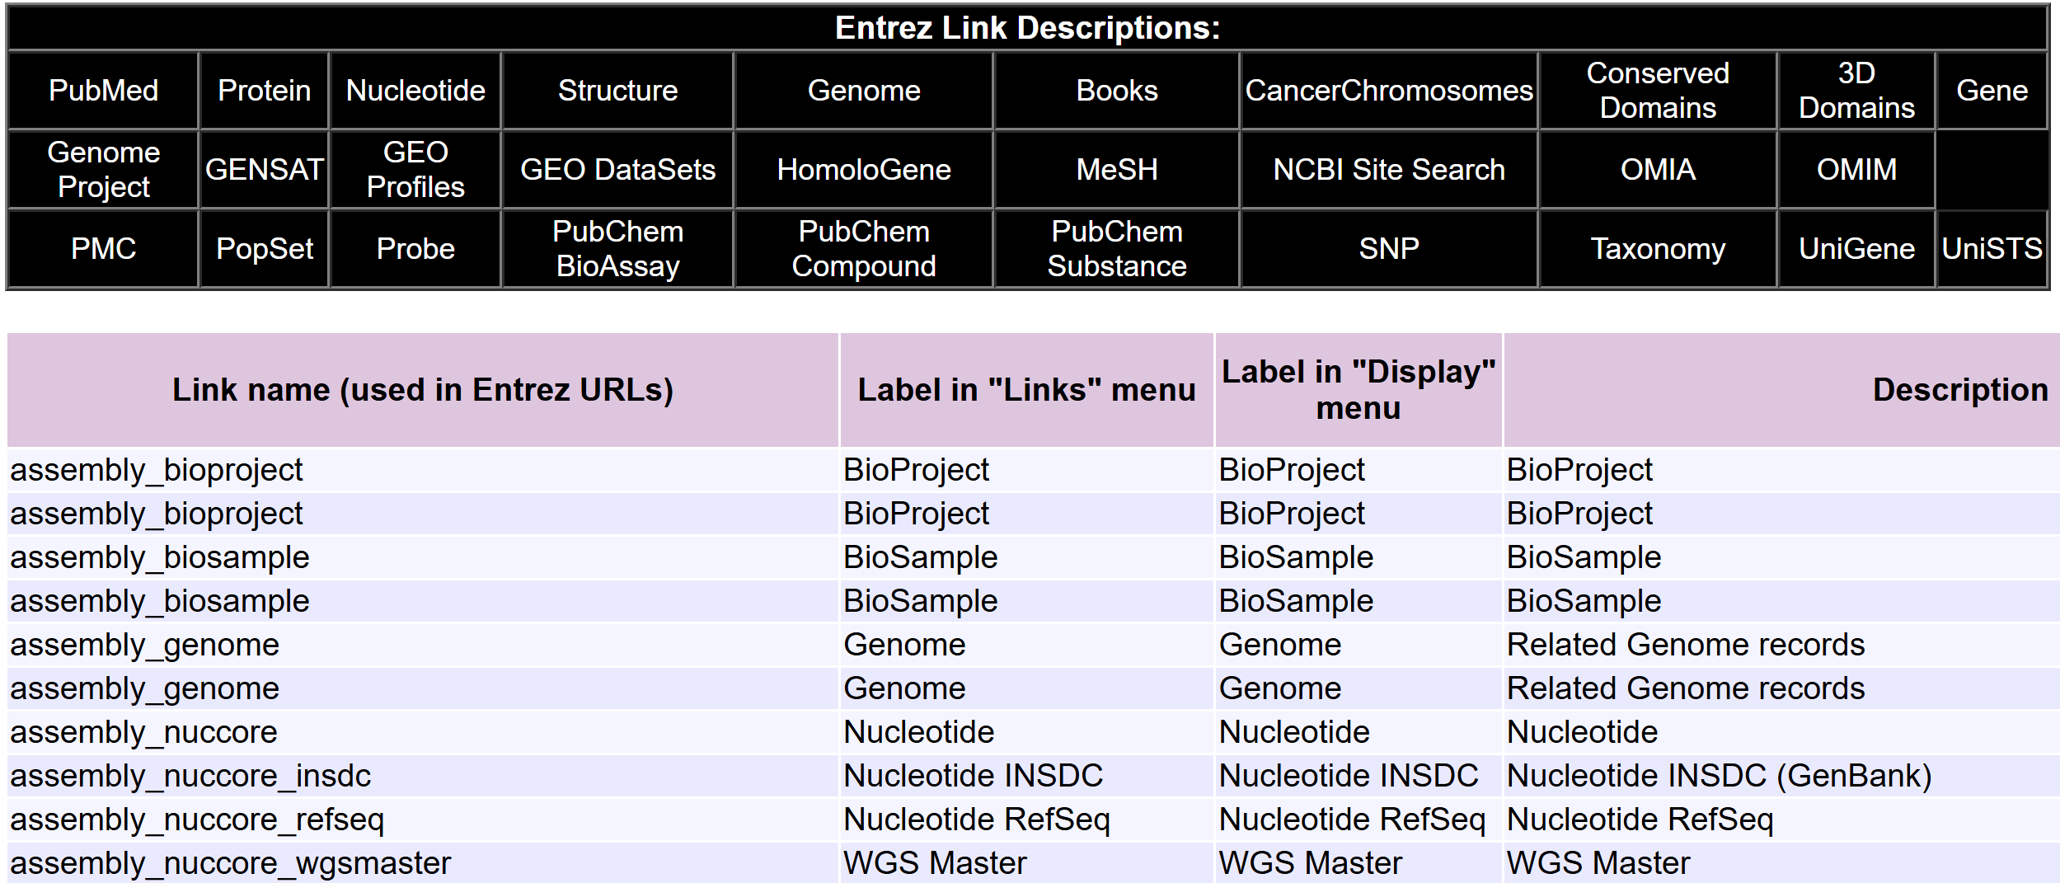Viewport: 2060px width, 883px height.
Task: Click the assembly_nuccore_insdc table row
Action: pyautogui.click(x=1034, y=776)
